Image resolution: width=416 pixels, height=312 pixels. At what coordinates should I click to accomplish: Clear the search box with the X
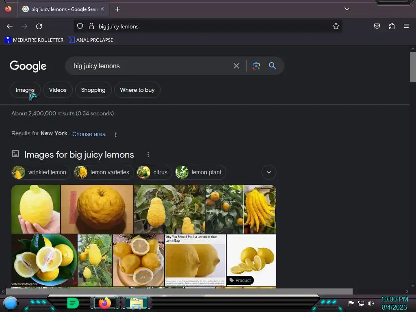coord(236,66)
